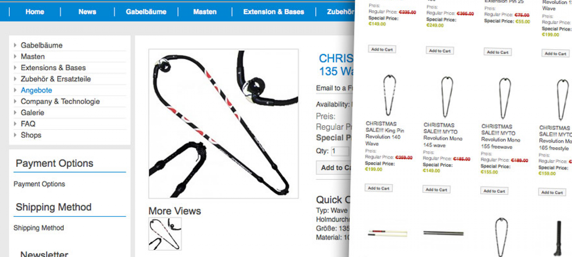This screenshot has height=257, width=572.
Task: Open the Home navigation tab
Action: (35, 12)
